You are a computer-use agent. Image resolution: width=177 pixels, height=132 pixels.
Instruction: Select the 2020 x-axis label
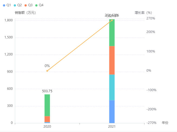[x=47, y=126]
